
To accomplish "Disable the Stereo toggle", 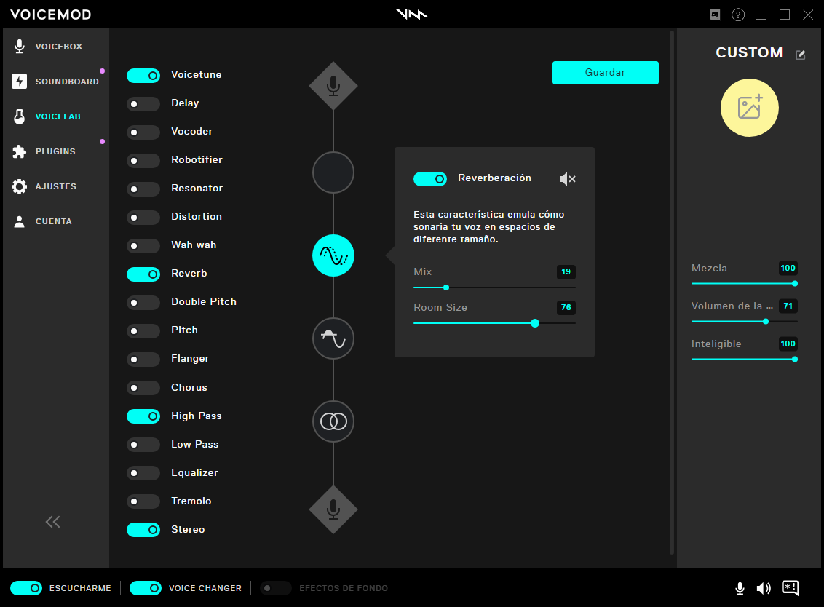I will pyautogui.click(x=143, y=531).
